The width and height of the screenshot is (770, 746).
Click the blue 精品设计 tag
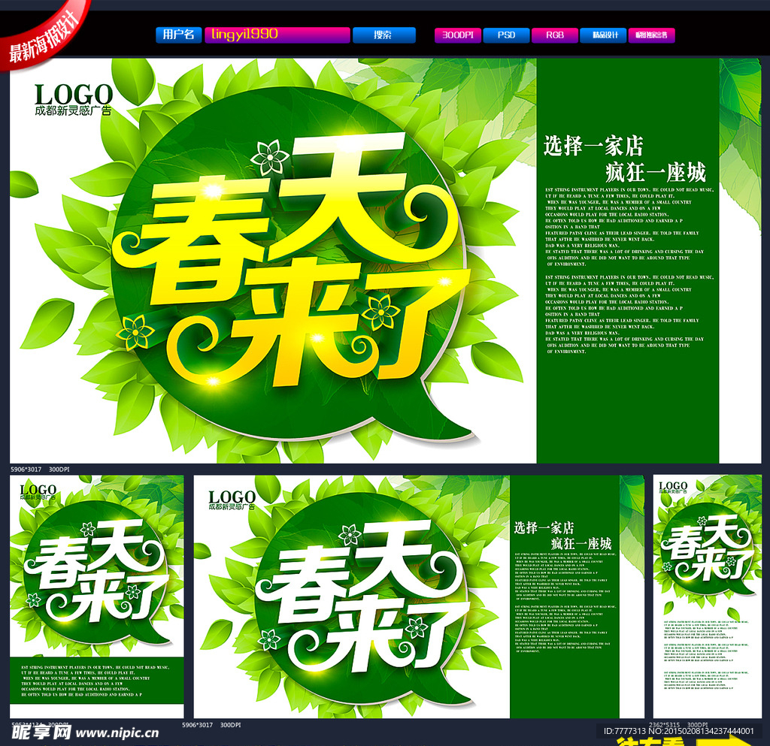pyautogui.click(x=604, y=35)
